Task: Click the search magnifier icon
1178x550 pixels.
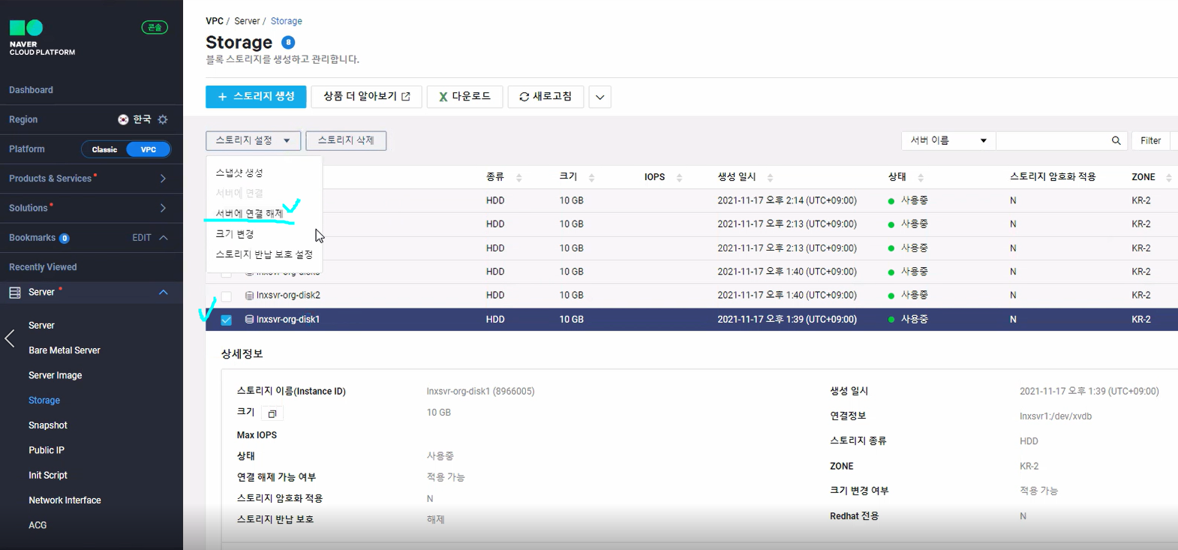Action: 1116,140
